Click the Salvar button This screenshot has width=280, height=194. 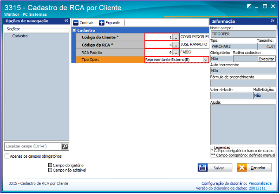[215, 168]
